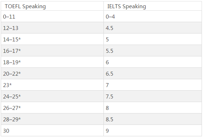Select the 26–27* TOEFL cell
The height and width of the screenshot is (137, 203).
click(x=52, y=108)
